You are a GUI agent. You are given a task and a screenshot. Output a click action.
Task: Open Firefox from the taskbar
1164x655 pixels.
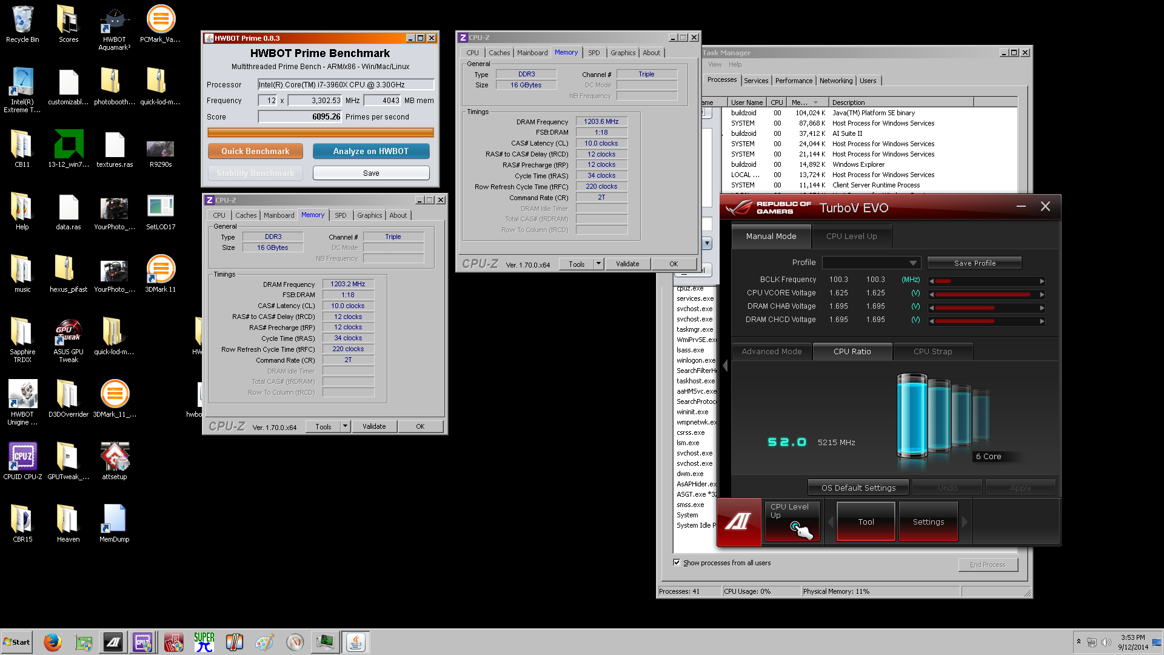[53, 642]
